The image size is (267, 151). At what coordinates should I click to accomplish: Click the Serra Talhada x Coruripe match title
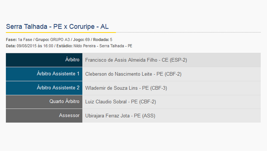click(x=57, y=27)
